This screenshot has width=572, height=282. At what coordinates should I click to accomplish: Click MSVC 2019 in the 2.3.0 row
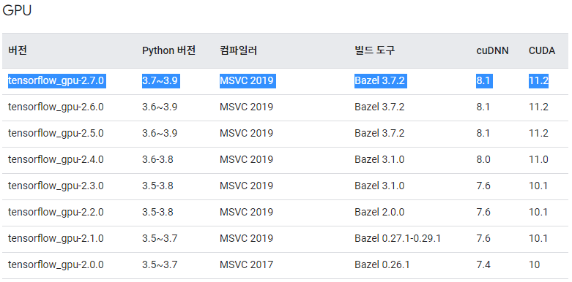pos(247,186)
